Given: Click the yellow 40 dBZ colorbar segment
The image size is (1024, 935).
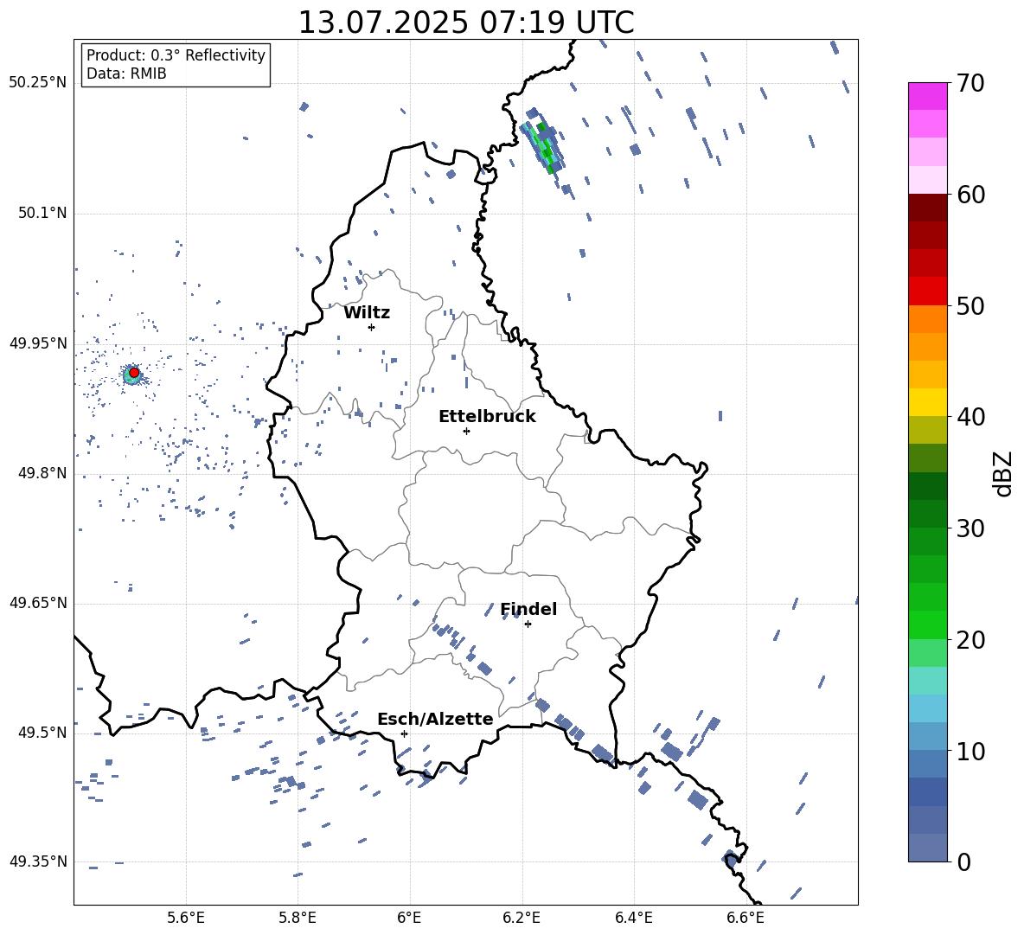Looking at the screenshot, I should 927,402.
